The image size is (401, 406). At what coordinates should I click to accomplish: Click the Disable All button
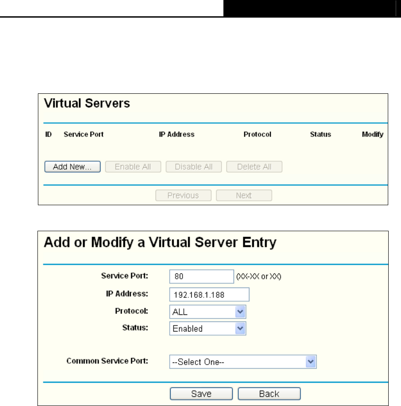[x=194, y=167]
